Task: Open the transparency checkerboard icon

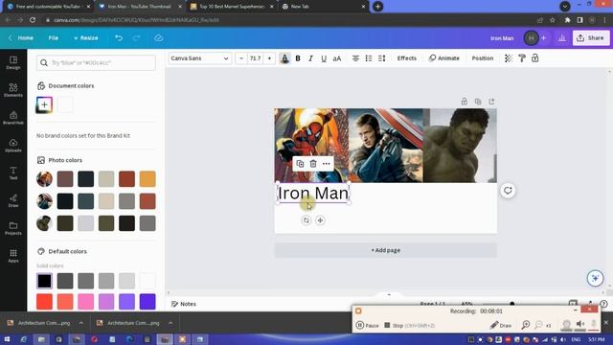Action: click(509, 58)
